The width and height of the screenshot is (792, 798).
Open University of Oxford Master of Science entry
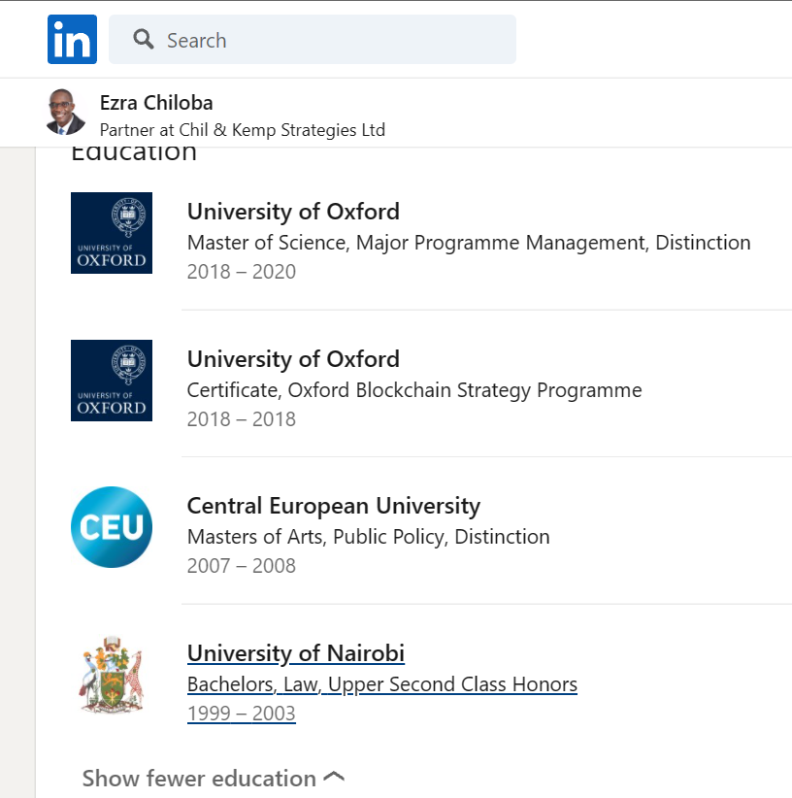pos(293,212)
